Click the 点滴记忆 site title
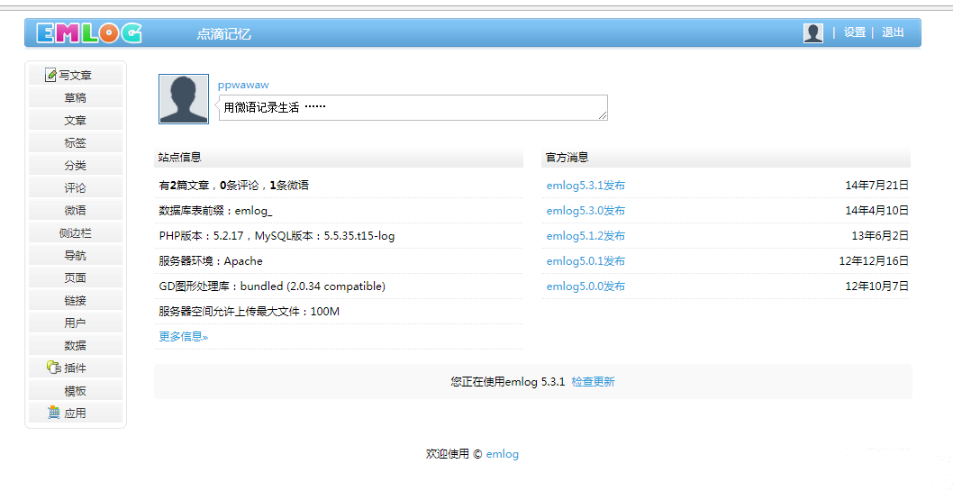Screen dimensions: 953x491 [x=223, y=34]
